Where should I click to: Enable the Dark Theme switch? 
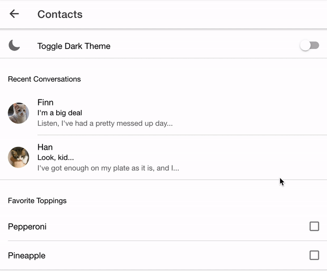310,46
